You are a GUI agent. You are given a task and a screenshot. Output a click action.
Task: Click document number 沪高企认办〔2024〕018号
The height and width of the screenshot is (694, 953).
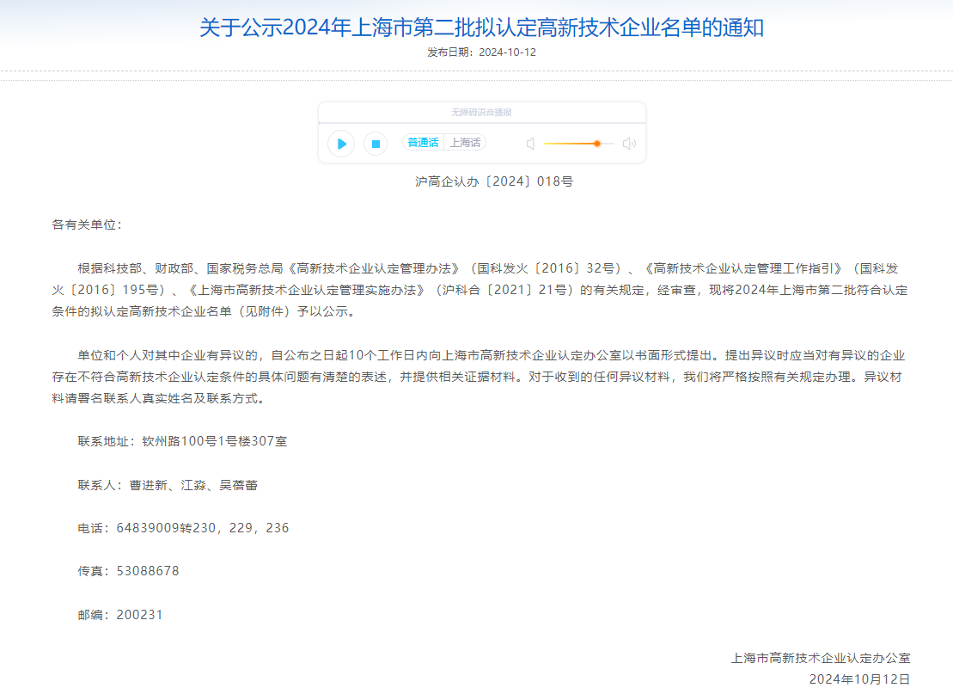pyautogui.click(x=493, y=181)
